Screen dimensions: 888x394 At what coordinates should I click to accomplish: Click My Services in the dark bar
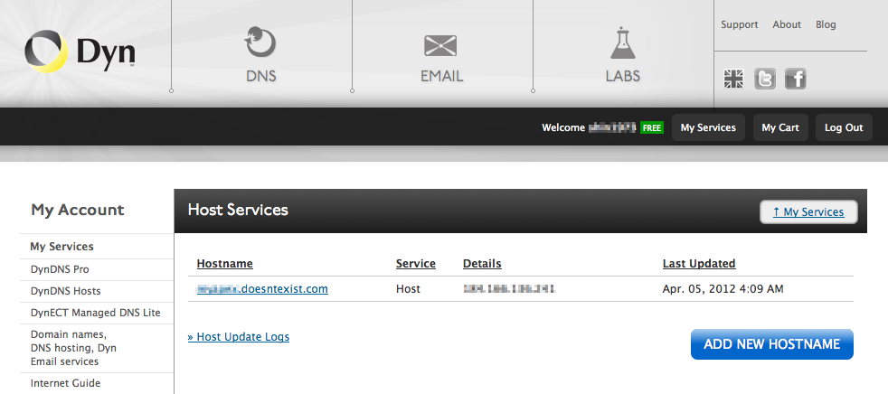[708, 127]
